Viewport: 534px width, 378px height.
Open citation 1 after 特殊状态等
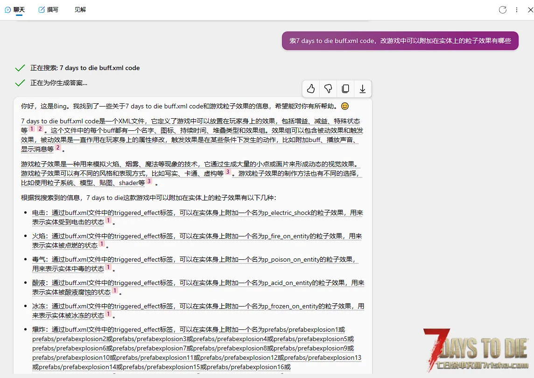click(x=32, y=129)
